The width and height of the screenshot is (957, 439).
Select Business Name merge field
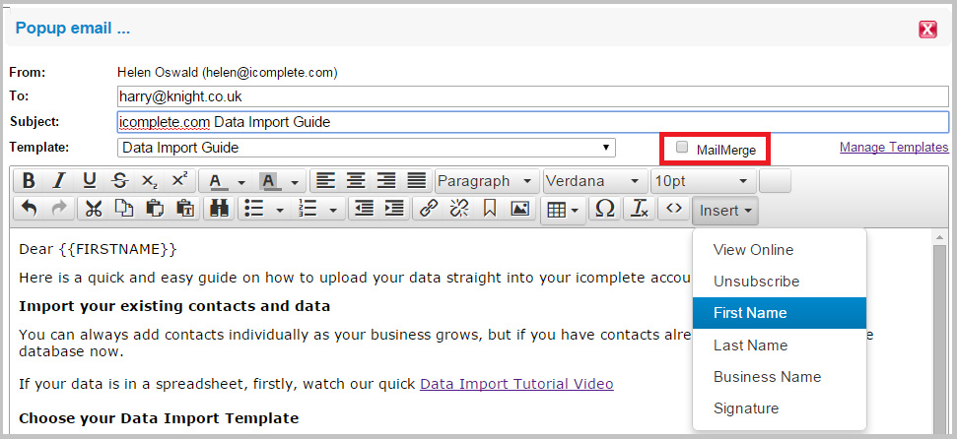click(780, 377)
